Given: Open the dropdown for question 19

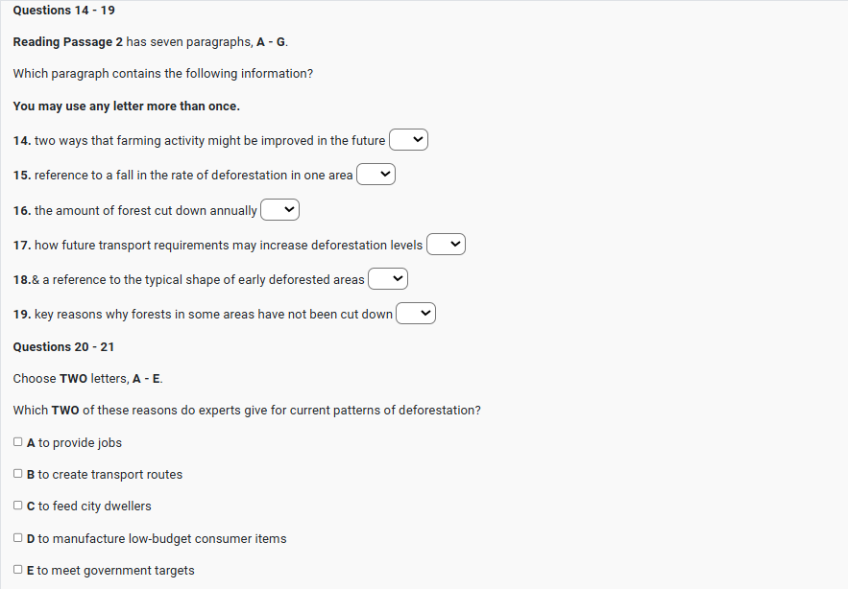Looking at the screenshot, I should pyautogui.click(x=416, y=314).
